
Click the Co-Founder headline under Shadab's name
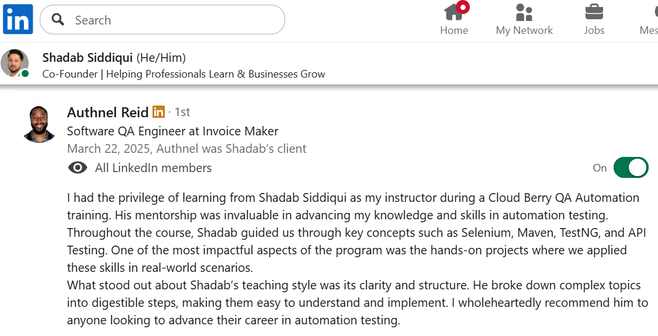click(x=183, y=74)
